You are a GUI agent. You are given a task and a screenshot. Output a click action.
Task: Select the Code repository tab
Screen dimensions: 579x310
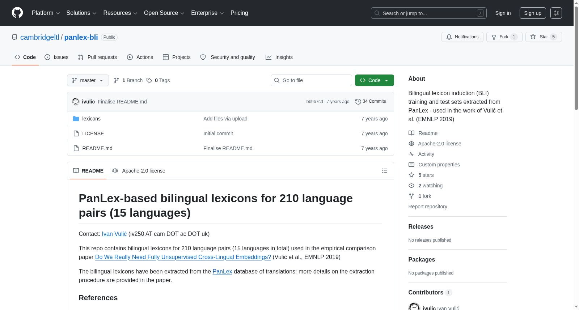tap(25, 57)
